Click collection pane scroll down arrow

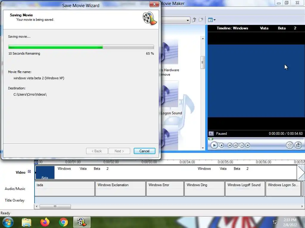click(203, 148)
